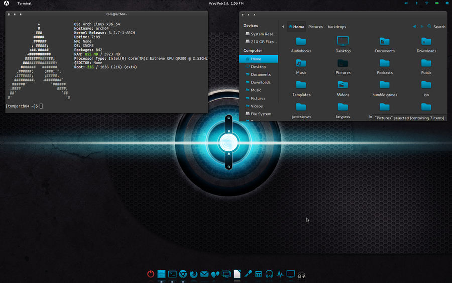Click the red power icon in the dock
452x283 pixels.
(x=151, y=274)
